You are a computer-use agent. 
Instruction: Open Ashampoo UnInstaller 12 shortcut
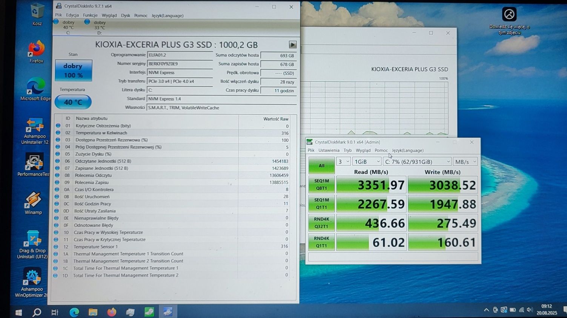[35, 131]
